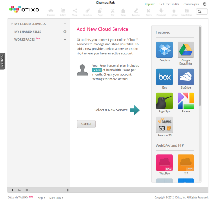Open My Shared Files section
The height and width of the screenshot is (201, 211).
[x=28, y=32]
